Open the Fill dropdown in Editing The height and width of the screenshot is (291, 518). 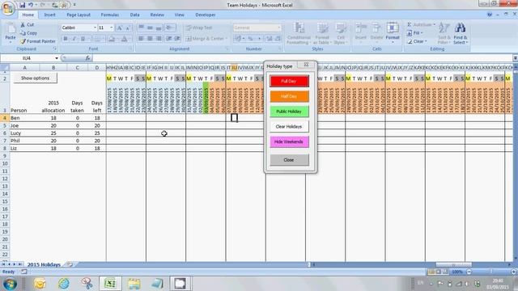415,33
